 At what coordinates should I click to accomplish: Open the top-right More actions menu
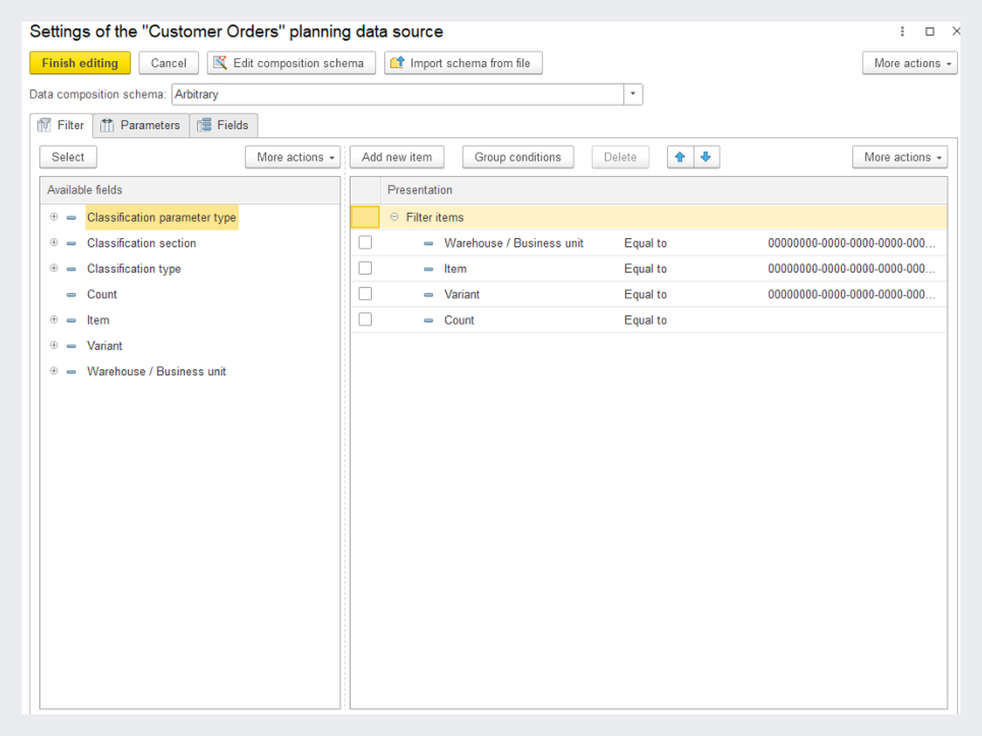(910, 63)
